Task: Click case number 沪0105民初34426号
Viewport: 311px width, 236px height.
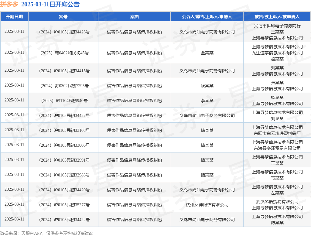Action: (x=64, y=32)
